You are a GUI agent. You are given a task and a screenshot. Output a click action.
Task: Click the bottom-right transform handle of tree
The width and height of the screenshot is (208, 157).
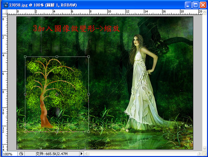point(89,132)
